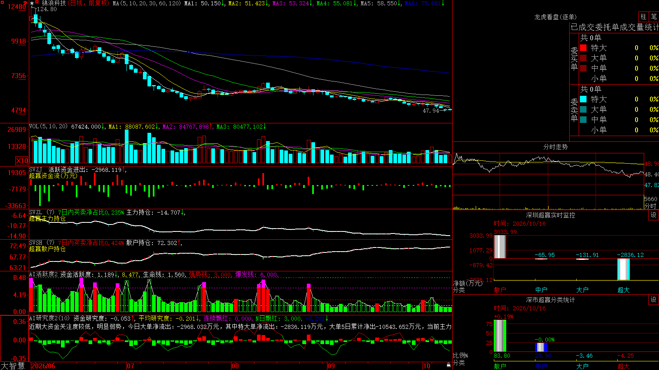Click the MA(5,10,20,30,60,120) indicator label
The image size is (659, 370).
pos(146,3)
